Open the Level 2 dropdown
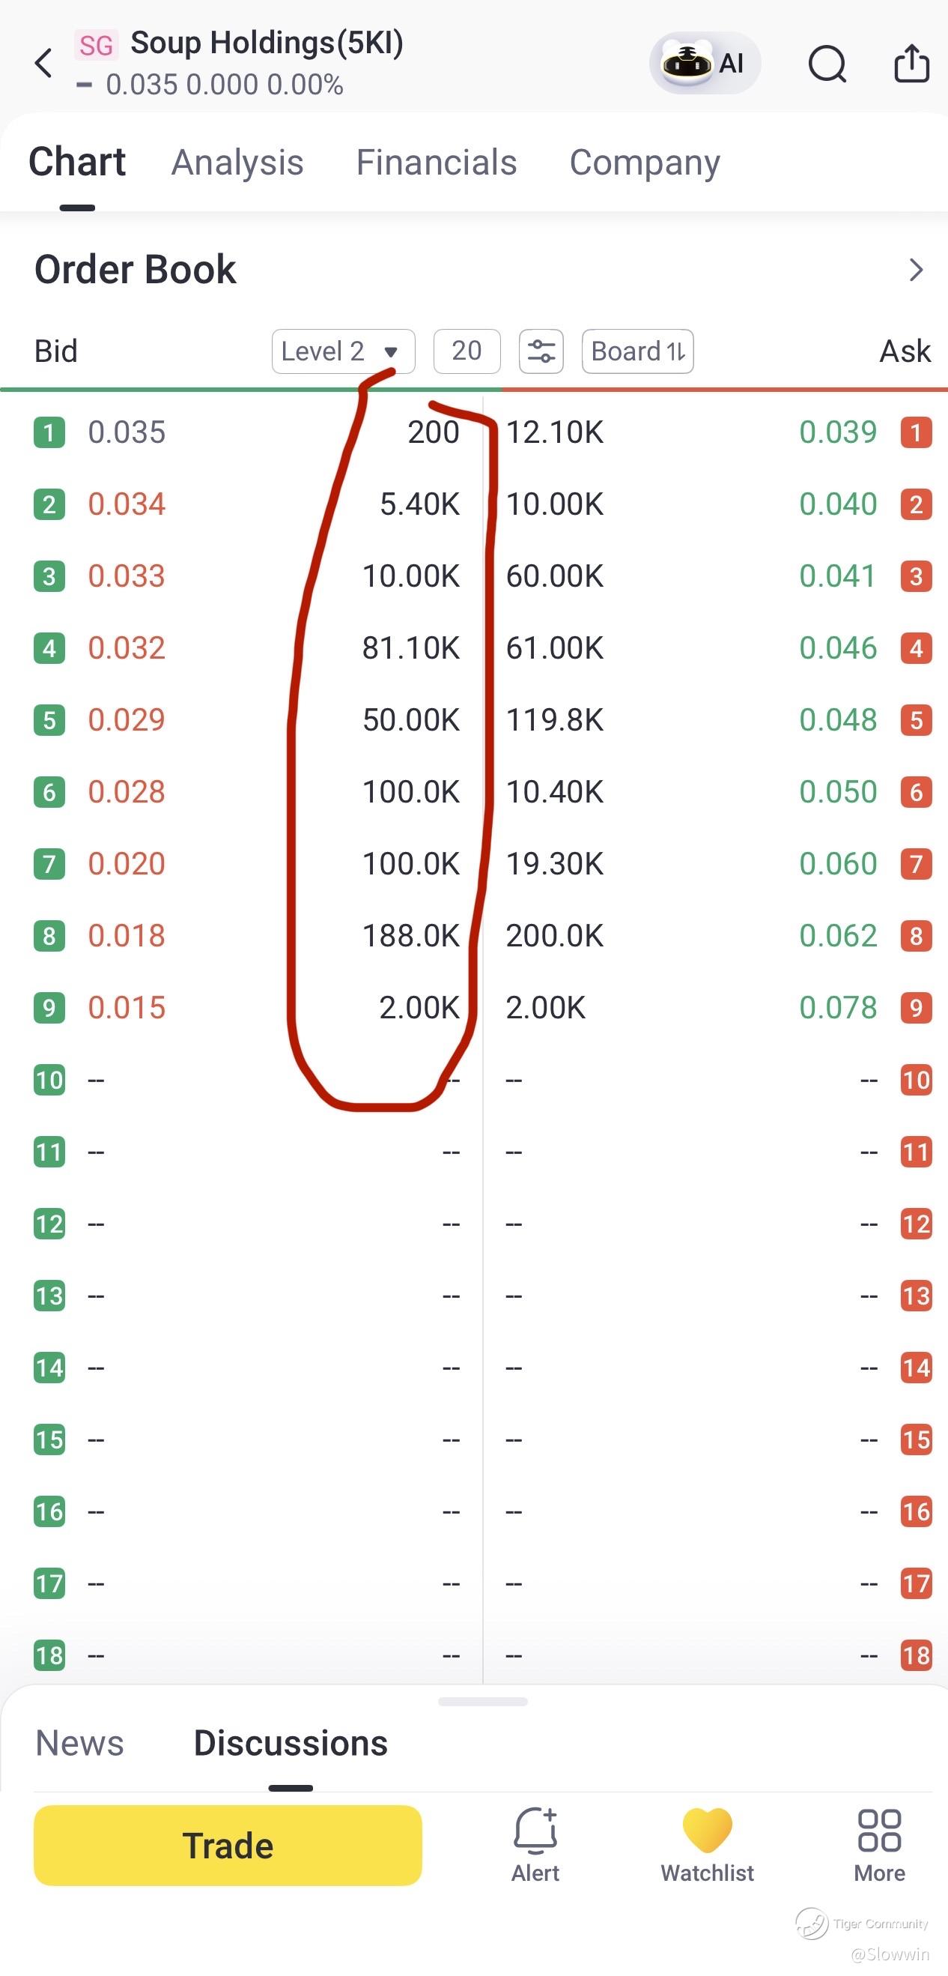Image resolution: width=948 pixels, height=1976 pixels. pos(344,351)
